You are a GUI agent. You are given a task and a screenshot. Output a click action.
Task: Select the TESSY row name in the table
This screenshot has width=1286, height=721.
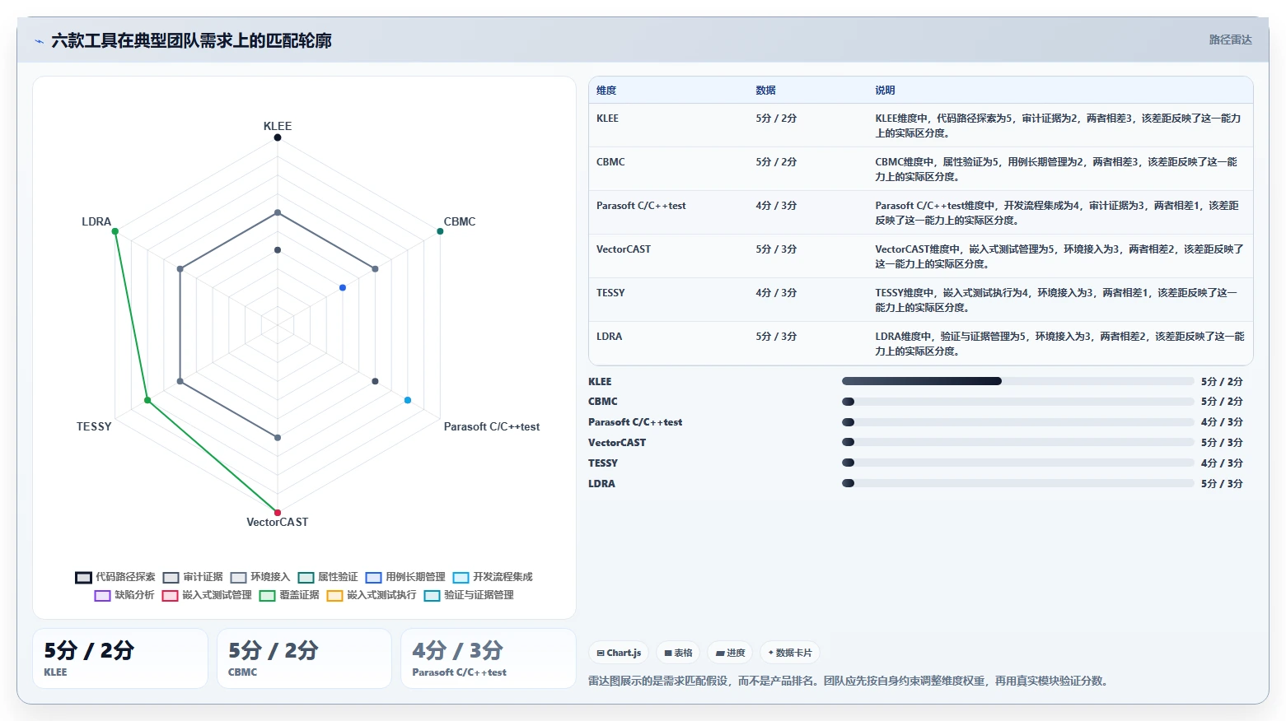tap(610, 293)
